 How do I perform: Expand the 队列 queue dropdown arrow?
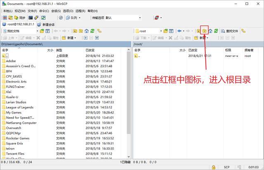pyautogui.click(x=80, y=18)
